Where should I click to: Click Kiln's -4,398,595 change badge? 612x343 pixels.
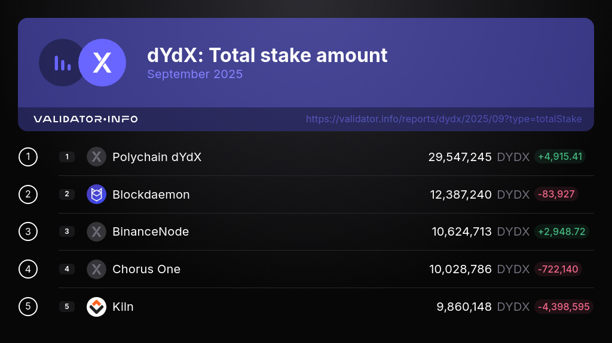click(564, 307)
